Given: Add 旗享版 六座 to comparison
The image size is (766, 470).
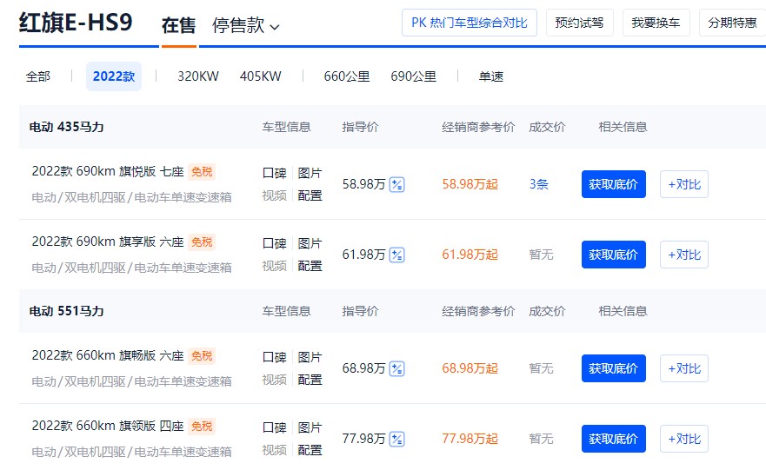Looking at the screenshot, I should (684, 255).
